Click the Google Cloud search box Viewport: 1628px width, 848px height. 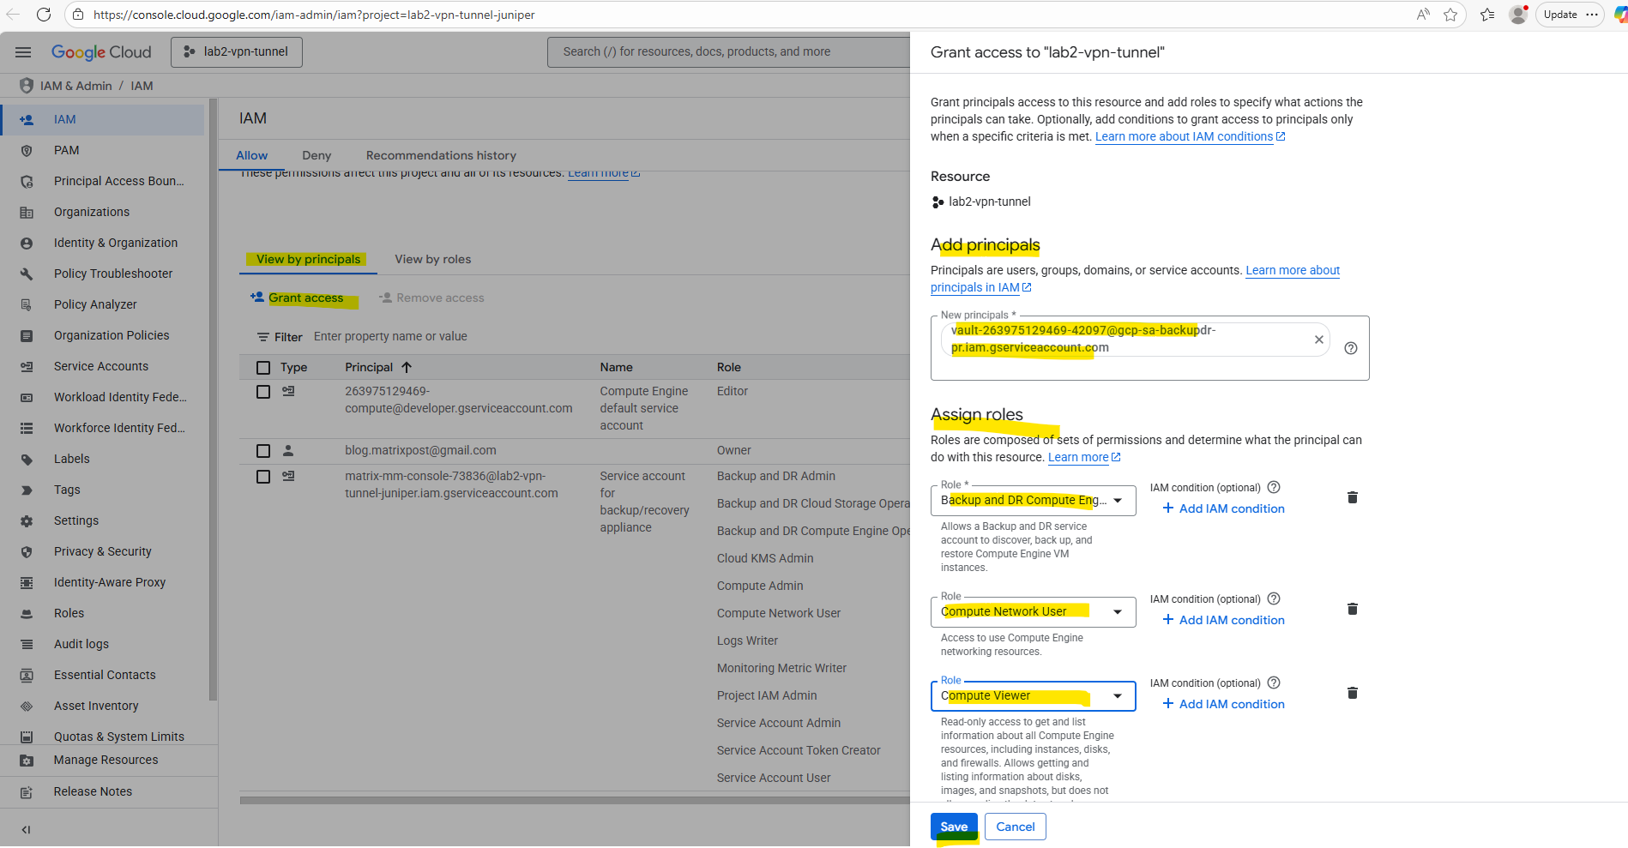click(x=728, y=52)
